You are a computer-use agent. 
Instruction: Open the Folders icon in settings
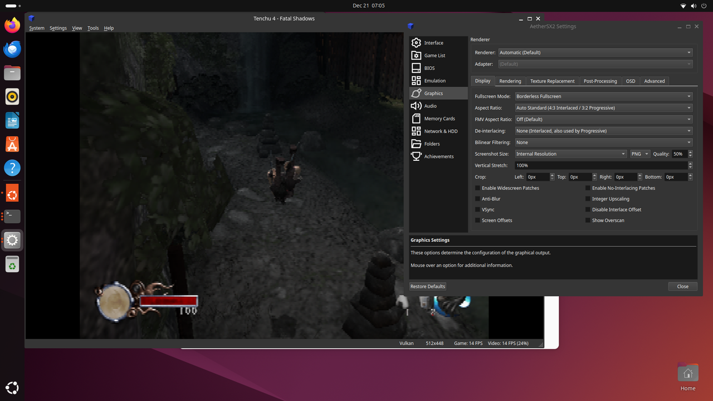pos(416,144)
